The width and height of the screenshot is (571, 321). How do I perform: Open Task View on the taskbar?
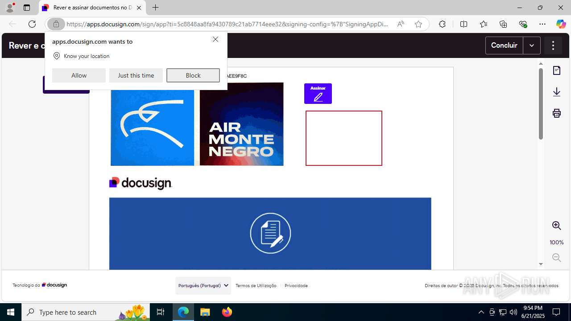pyautogui.click(x=161, y=312)
